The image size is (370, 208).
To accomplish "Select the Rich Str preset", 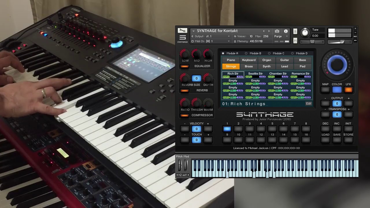I will (x=233, y=75).
